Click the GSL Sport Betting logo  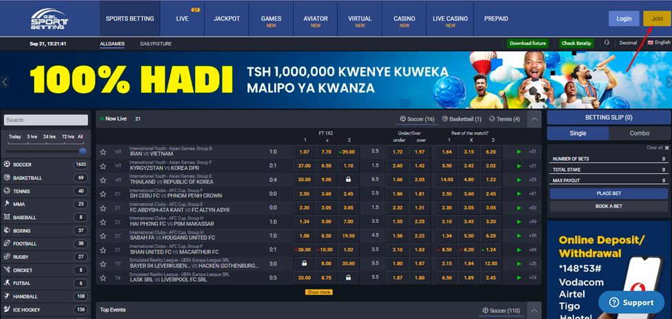pyautogui.click(x=49, y=19)
